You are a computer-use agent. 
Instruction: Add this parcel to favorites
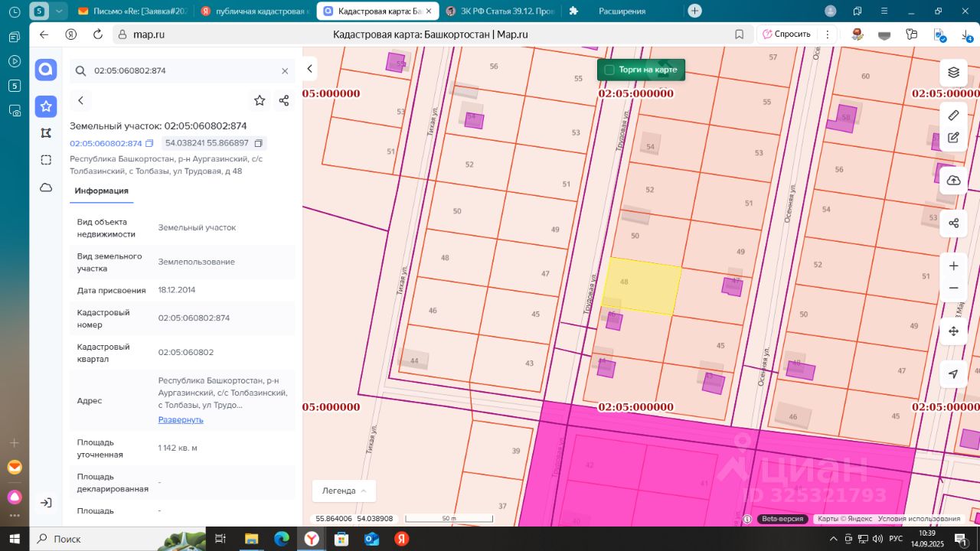click(x=260, y=100)
